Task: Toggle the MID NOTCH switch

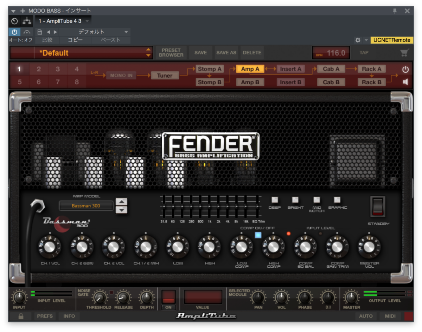Action: (316, 200)
